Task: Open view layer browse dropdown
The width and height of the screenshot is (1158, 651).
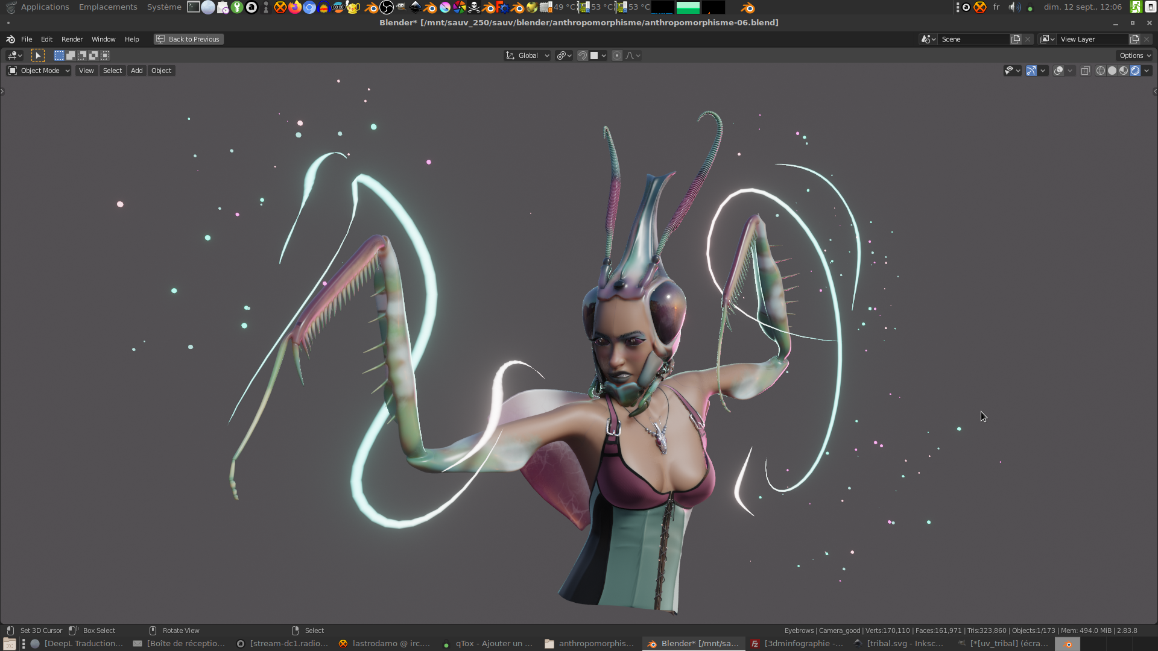Action: 1047,39
